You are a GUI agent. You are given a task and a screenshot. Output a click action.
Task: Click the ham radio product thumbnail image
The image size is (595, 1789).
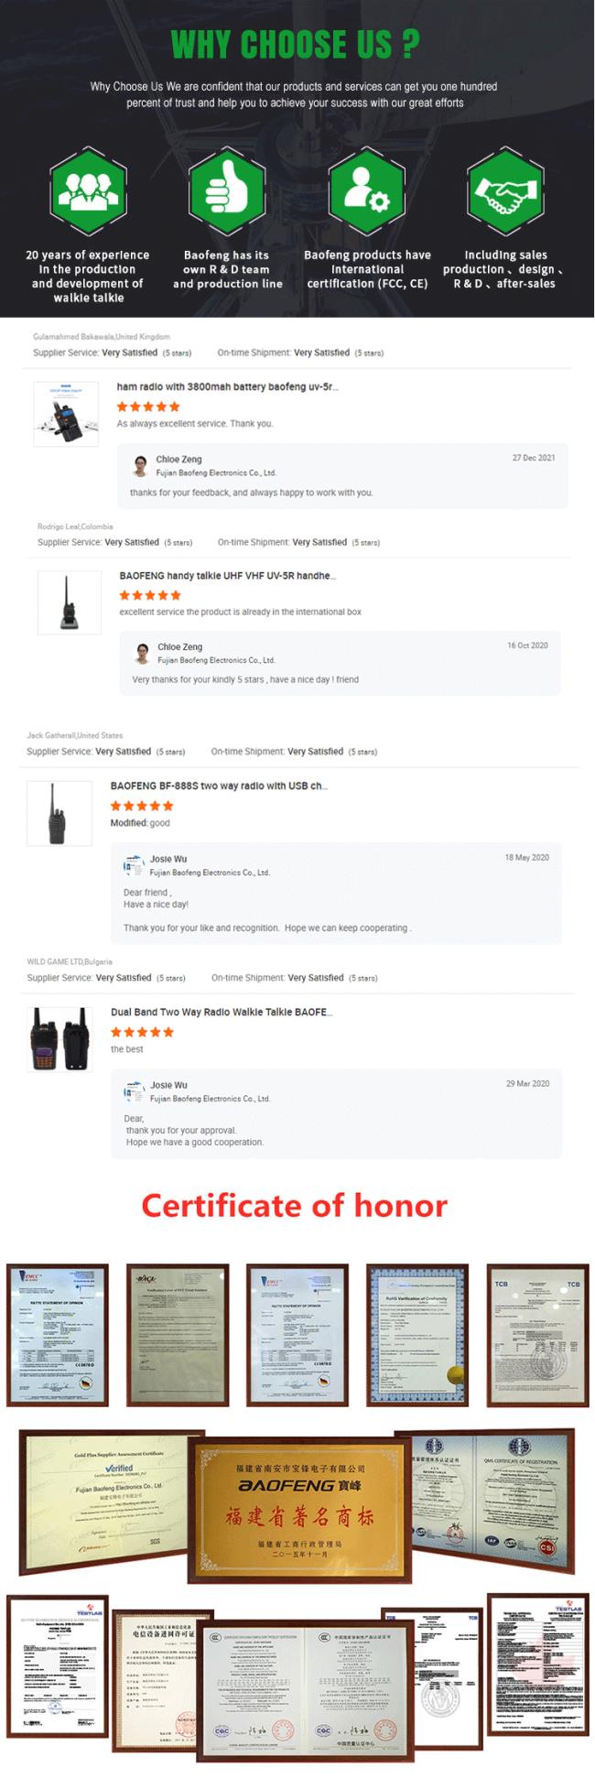[x=65, y=414]
